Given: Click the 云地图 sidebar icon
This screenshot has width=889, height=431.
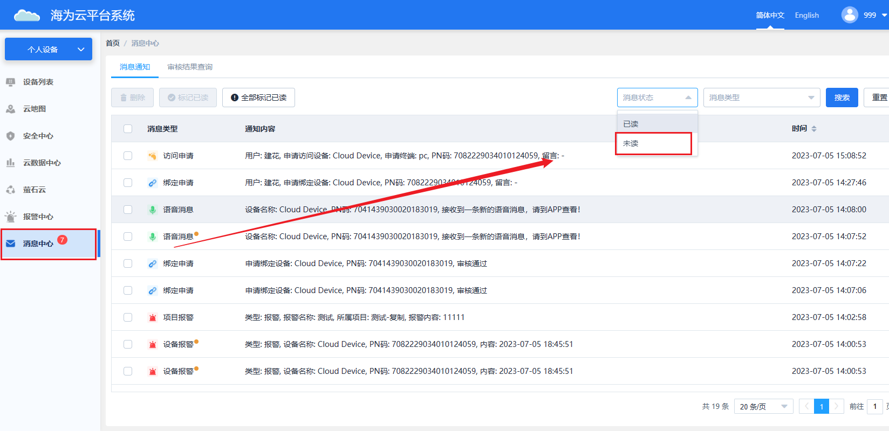Looking at the screenshot, I should coord(10,109).
